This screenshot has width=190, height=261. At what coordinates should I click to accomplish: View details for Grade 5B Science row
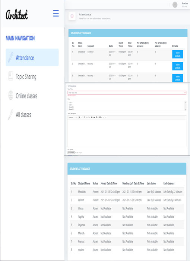point(178,54)
